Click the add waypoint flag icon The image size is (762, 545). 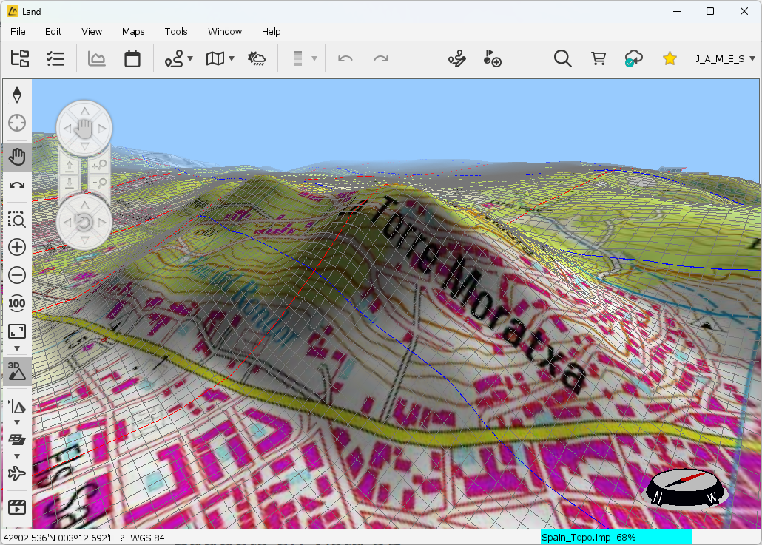click(492, 58)
